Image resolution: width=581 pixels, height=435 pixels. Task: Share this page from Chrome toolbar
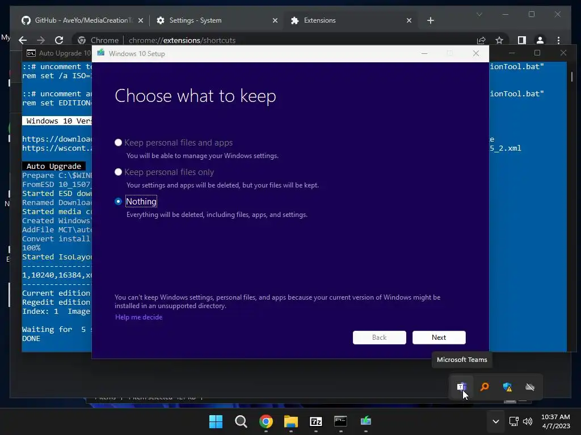(481, 40)
